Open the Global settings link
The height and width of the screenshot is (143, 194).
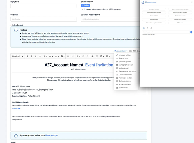point(51,135)
